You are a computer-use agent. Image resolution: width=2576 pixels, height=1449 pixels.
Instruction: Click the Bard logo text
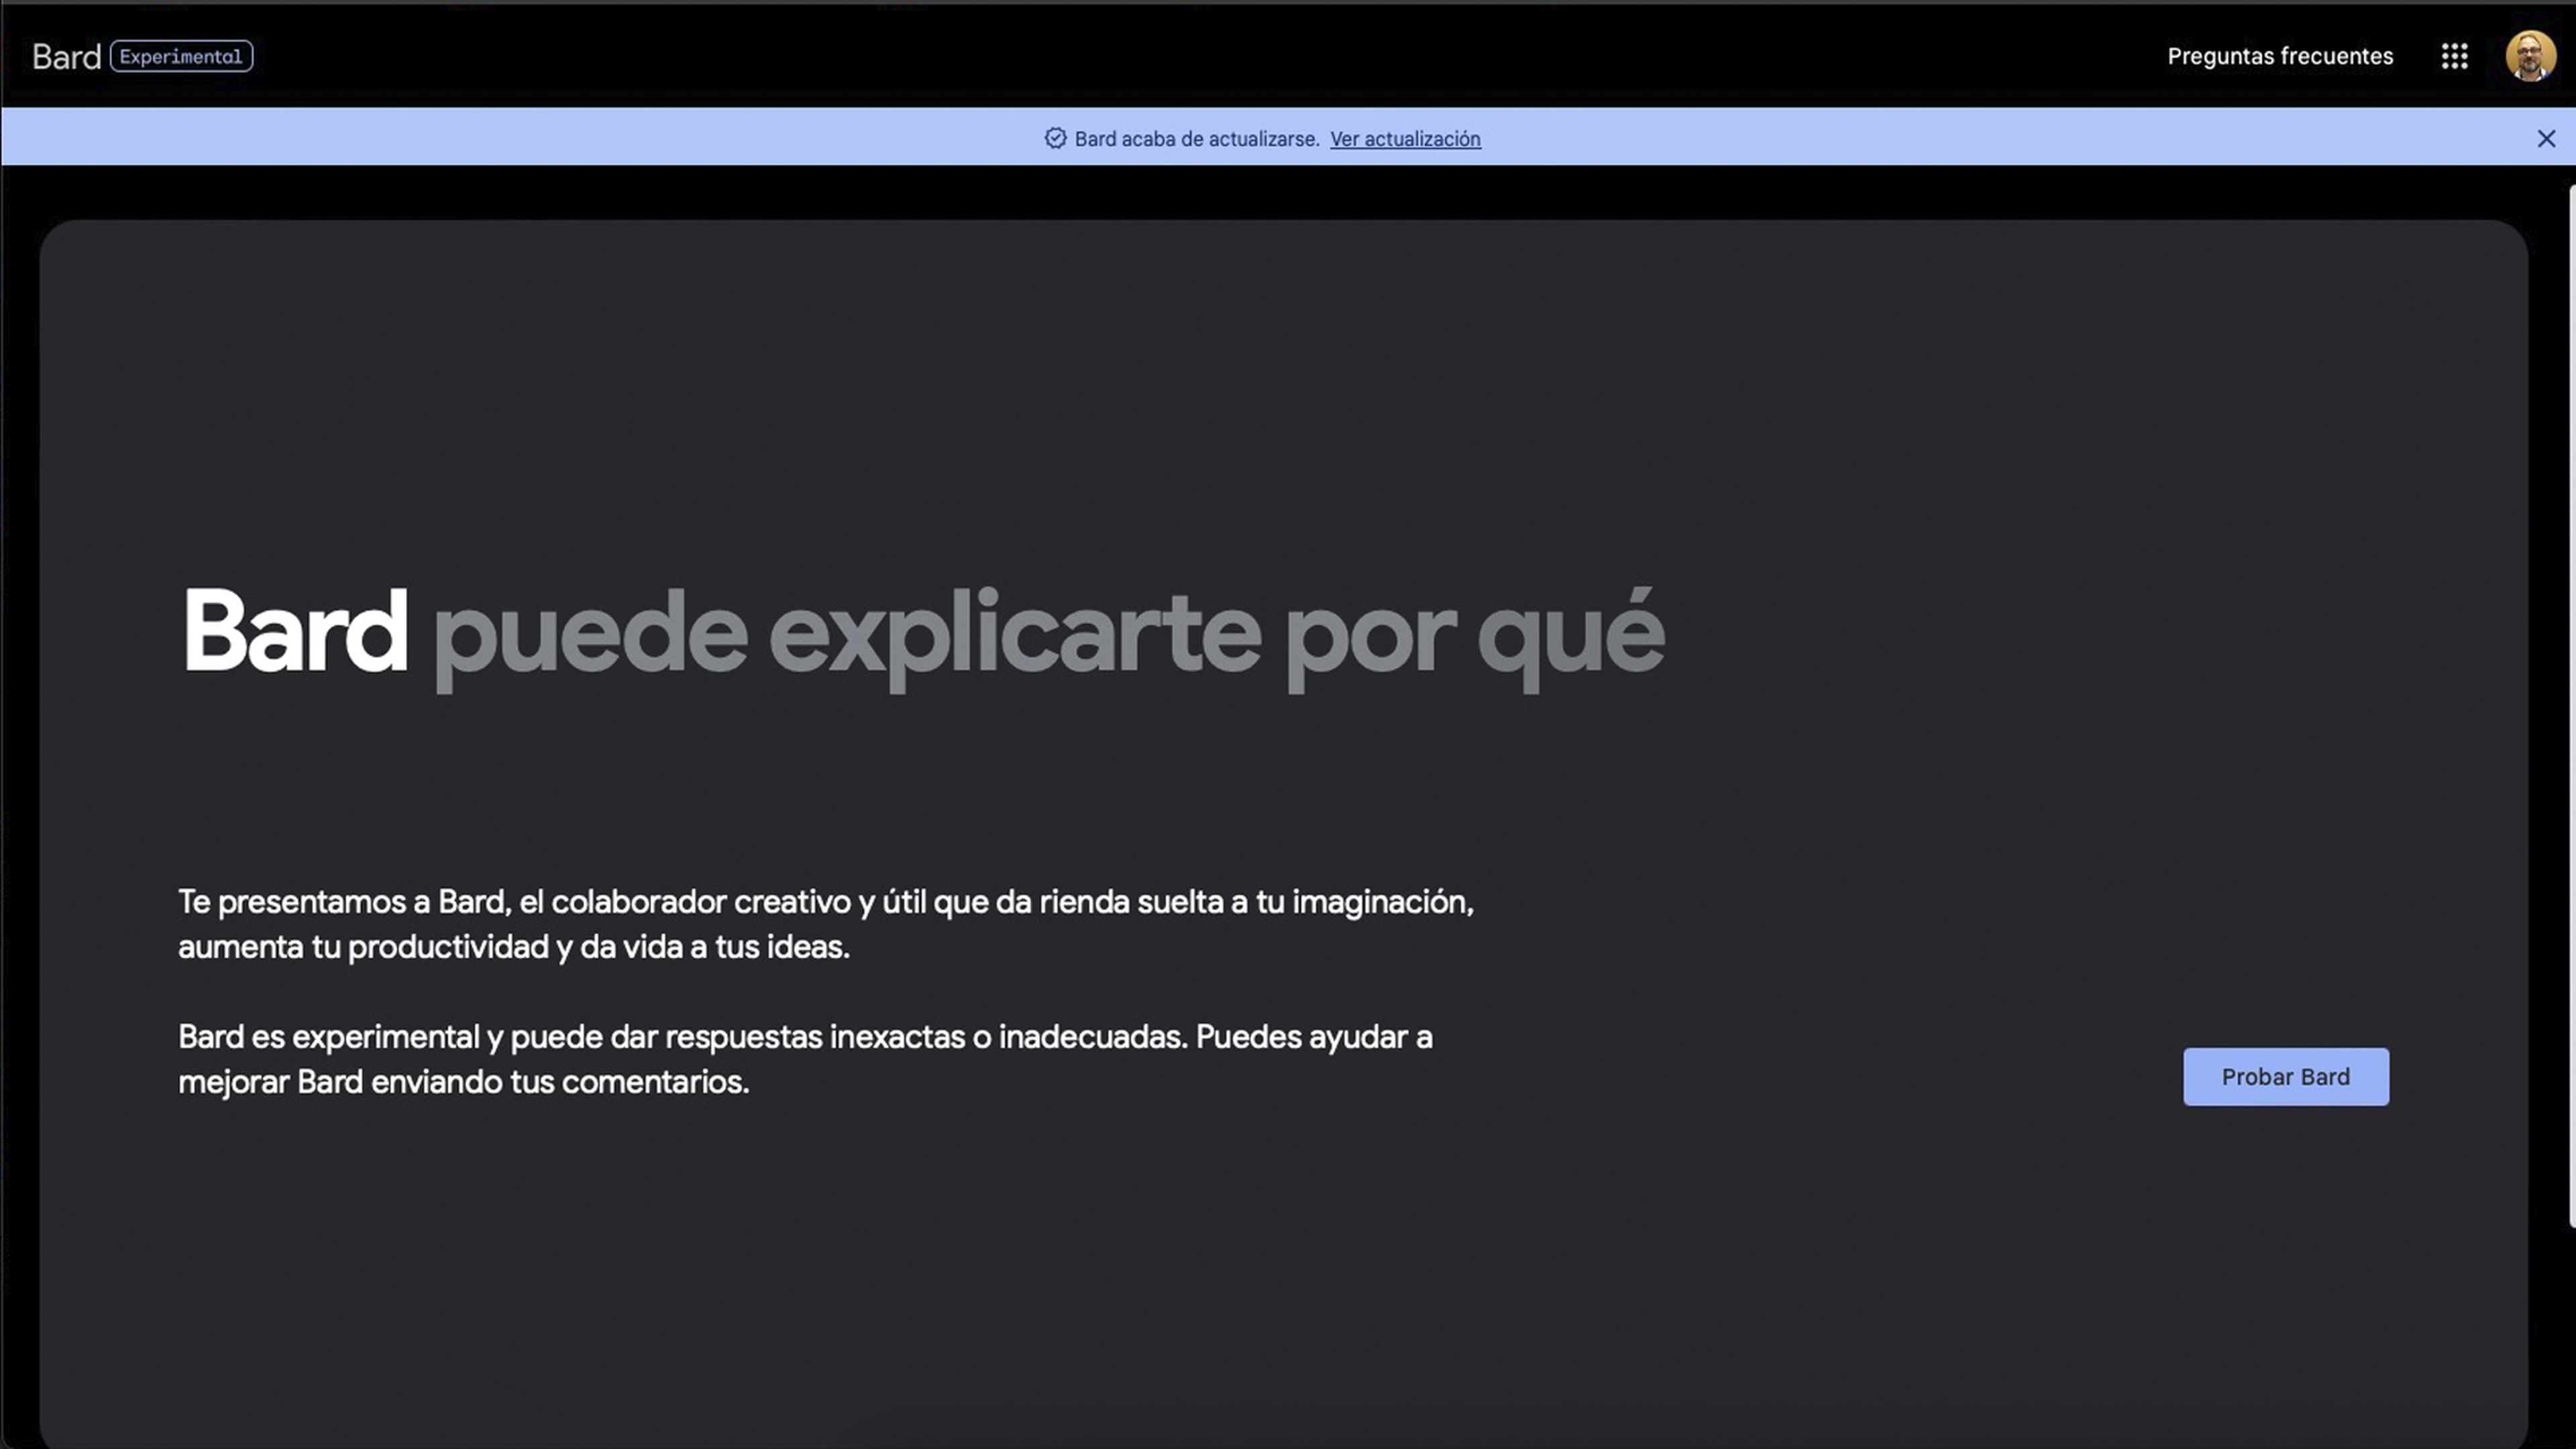tap(66, 57)
